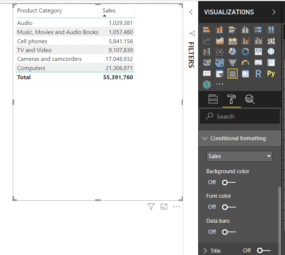Viewport: 285px width, 255px height.
Task: Turn on the Title toggle
Action: [264, 251]
